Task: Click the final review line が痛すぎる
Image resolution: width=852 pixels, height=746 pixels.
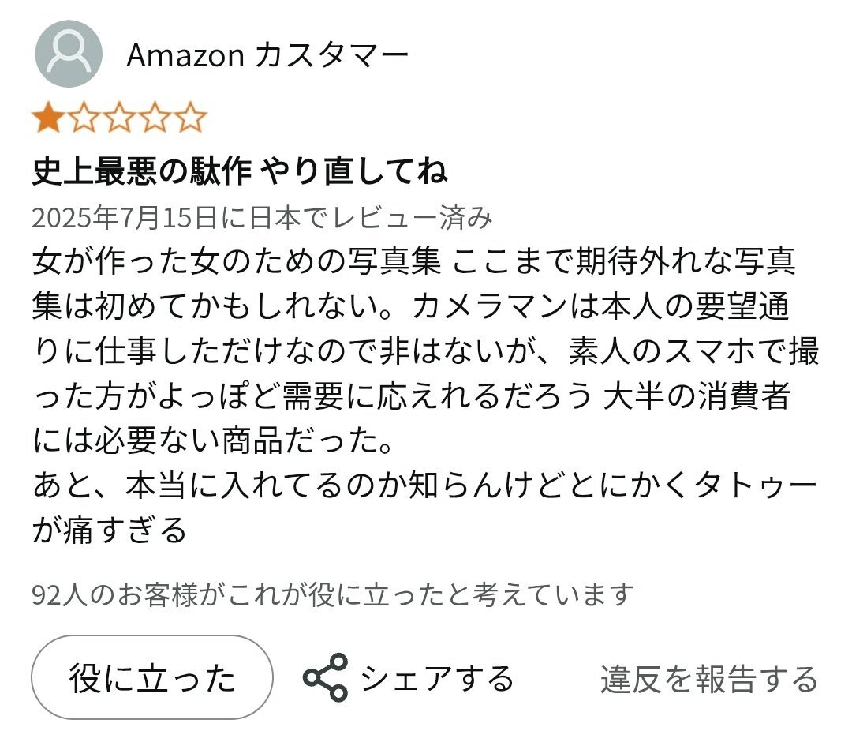Action: pyautogui.click(x=109, y=530)
